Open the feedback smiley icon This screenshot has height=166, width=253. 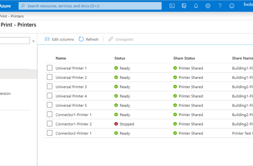232,6
